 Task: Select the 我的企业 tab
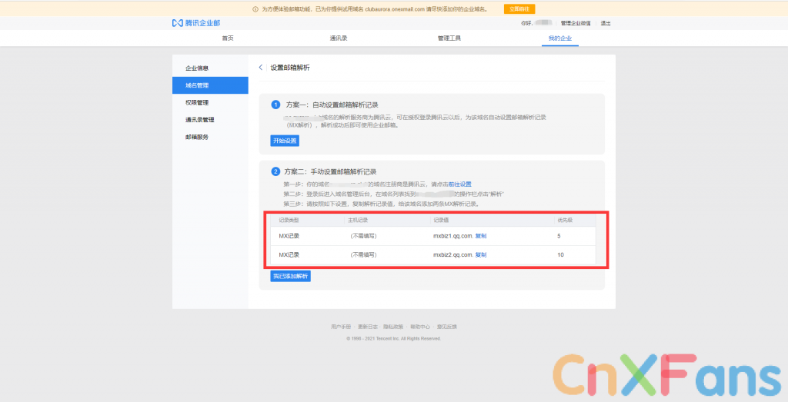[559, 38]
